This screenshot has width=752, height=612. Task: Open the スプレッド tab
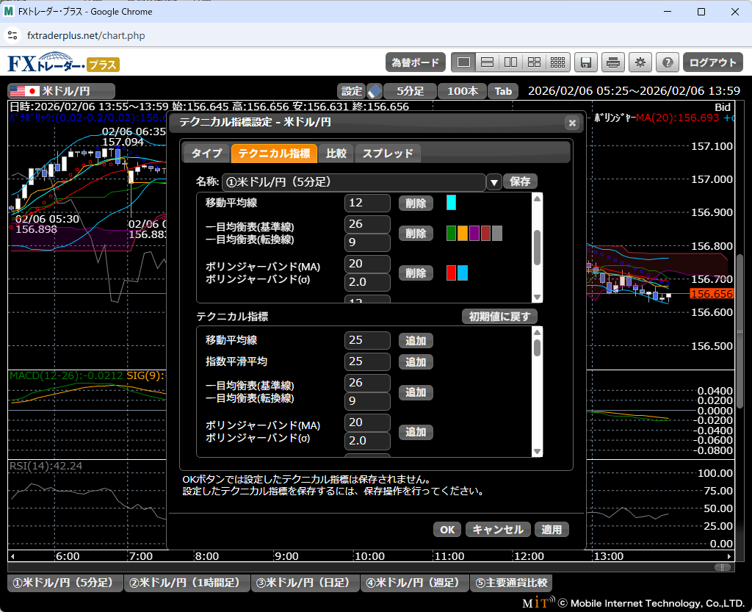[x=388, y=153]
